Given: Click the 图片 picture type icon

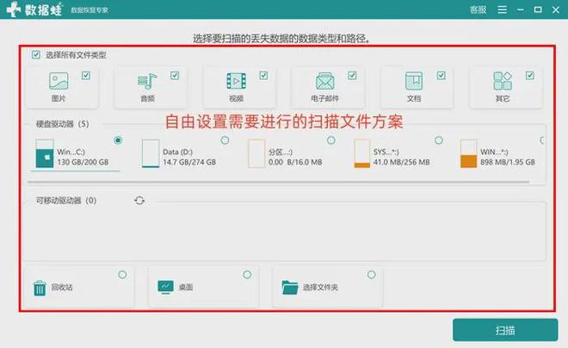Looking at the screenshot, I should click(59, 80).
